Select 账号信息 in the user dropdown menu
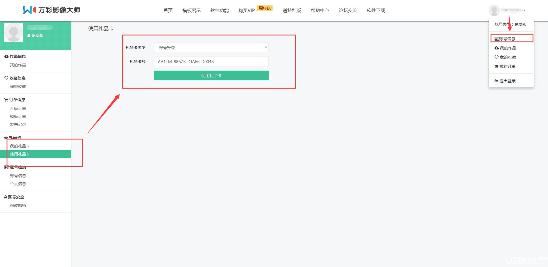 [x=511, y=39]
